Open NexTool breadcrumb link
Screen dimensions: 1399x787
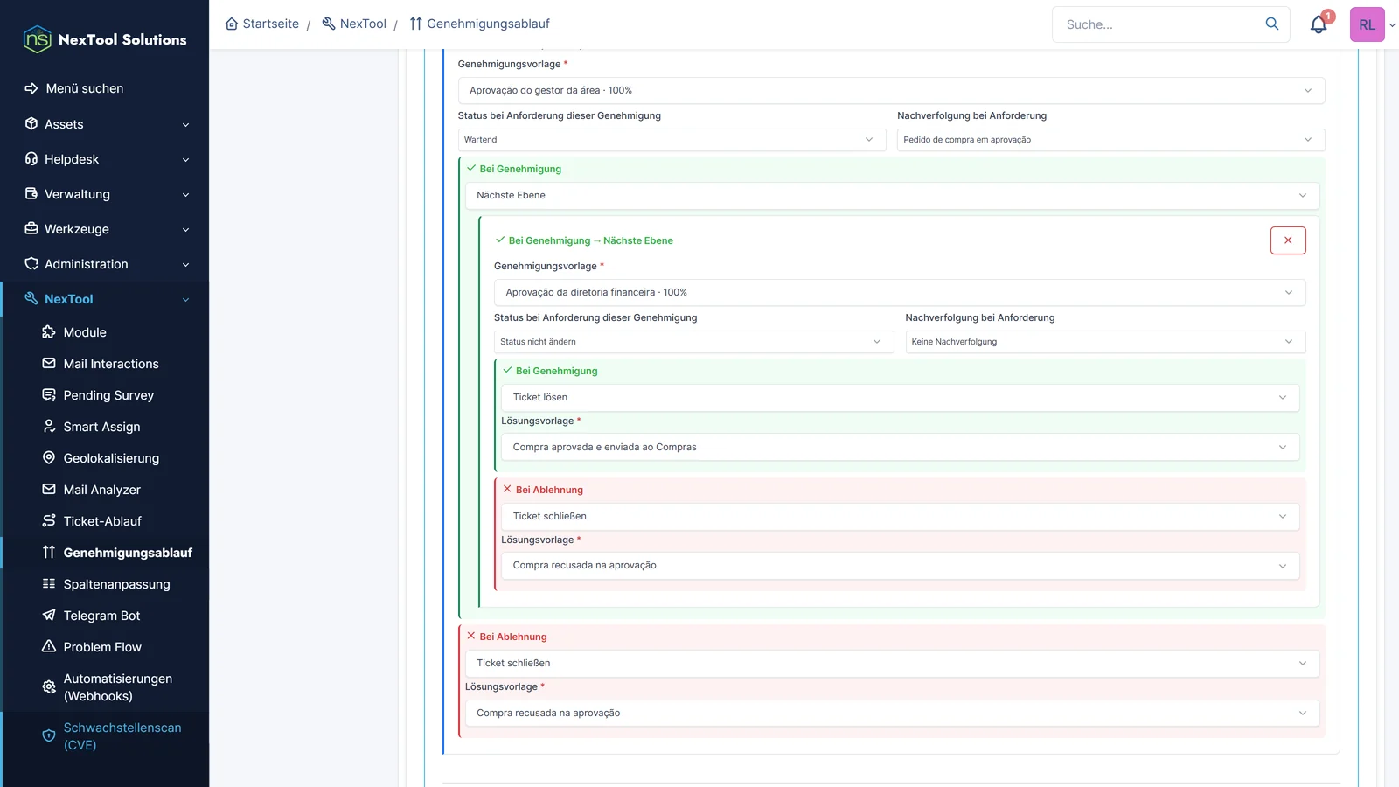[x=354, y=24]
